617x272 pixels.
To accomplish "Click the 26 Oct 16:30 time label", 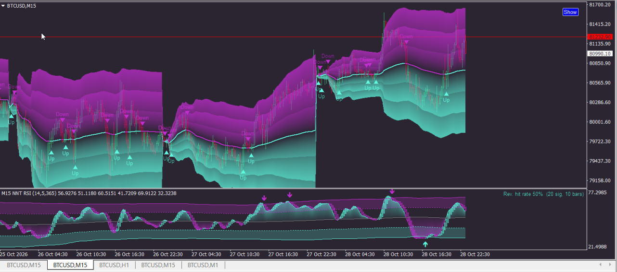I will 129,254.
